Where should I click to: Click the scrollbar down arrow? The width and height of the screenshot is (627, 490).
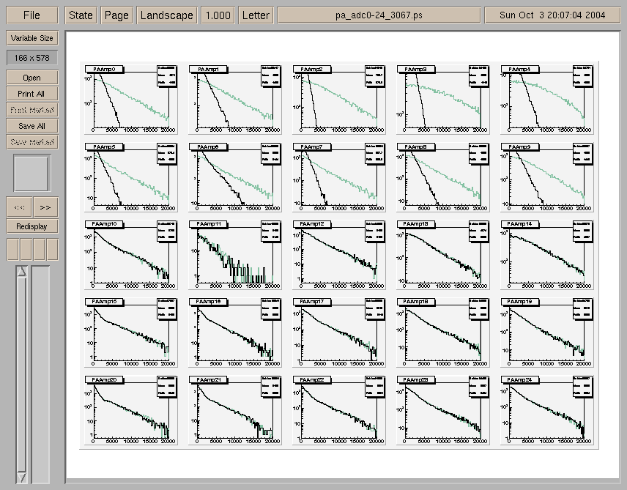click(x=21, y=478)
